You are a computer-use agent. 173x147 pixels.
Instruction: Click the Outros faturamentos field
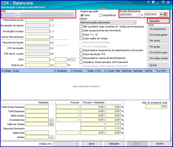pos(37,37)
